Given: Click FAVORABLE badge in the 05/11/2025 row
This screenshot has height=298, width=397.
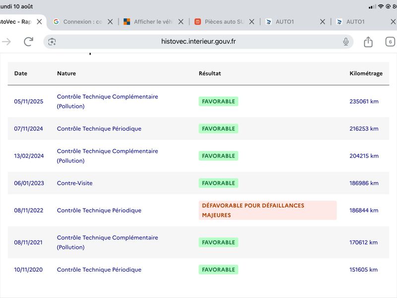Looking at the screenshot, I should coord(218,101).
